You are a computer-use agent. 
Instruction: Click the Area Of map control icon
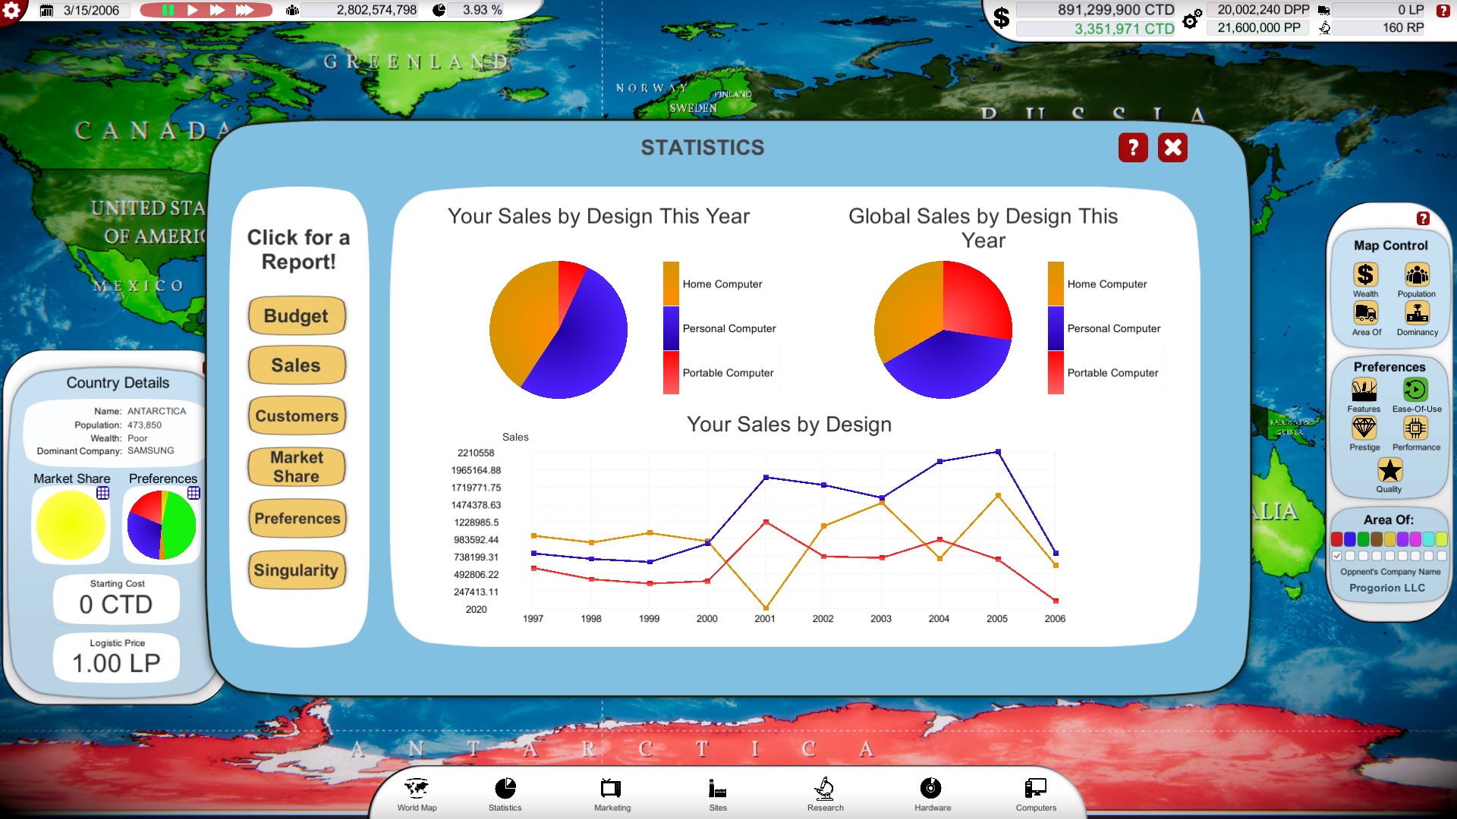coord(1363,316)
